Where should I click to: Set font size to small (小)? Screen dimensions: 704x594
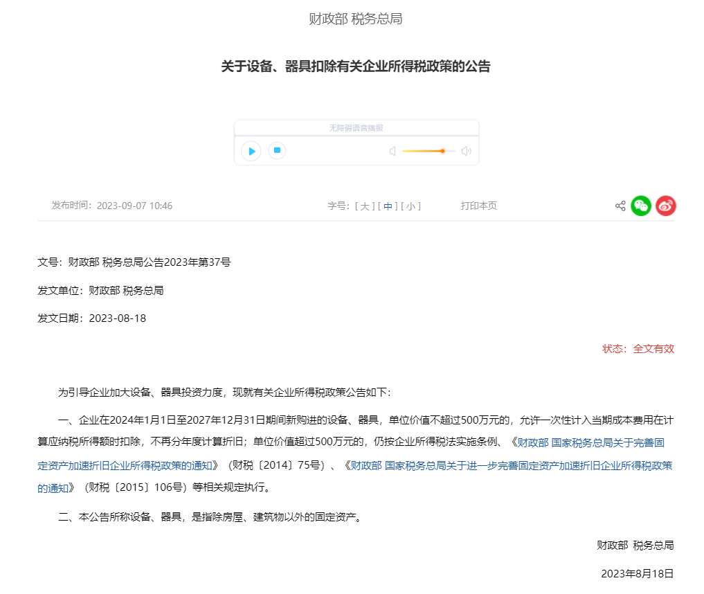pos(410,206)
